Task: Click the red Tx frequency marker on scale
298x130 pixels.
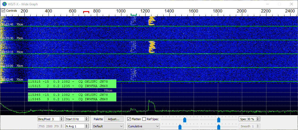Action: pos(86,12)
